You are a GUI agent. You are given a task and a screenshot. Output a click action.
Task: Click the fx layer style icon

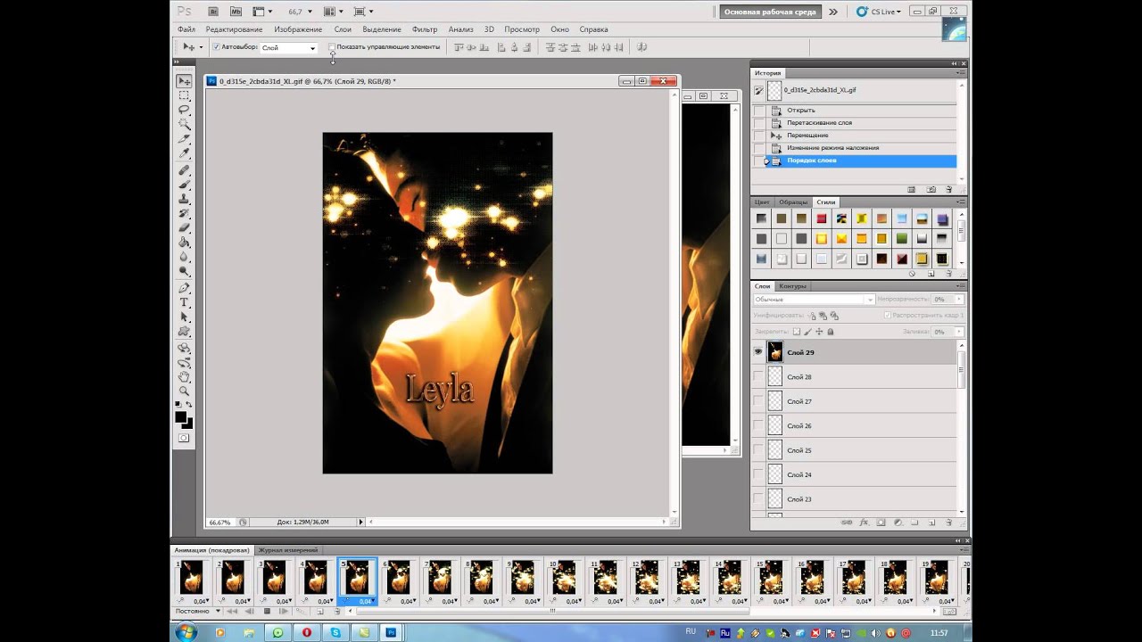point(864,522)
